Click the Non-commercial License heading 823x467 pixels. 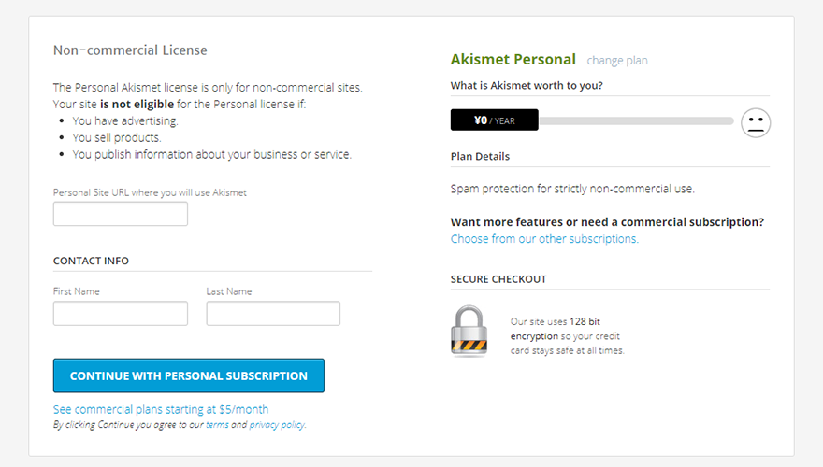130,50
